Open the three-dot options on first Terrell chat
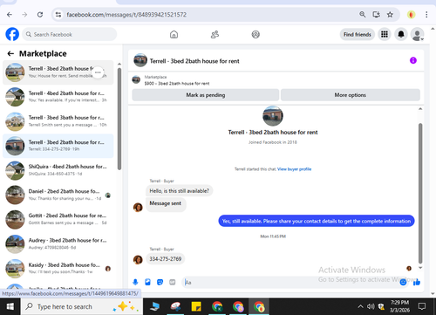Screen dimensions: 436x315 pos(98,72)
